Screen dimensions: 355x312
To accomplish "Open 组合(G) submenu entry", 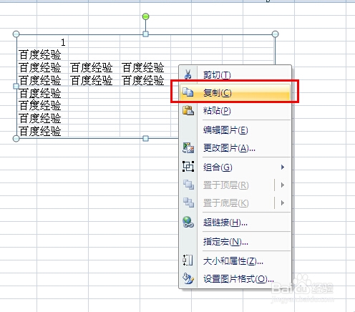I will (x=235, y=167).
